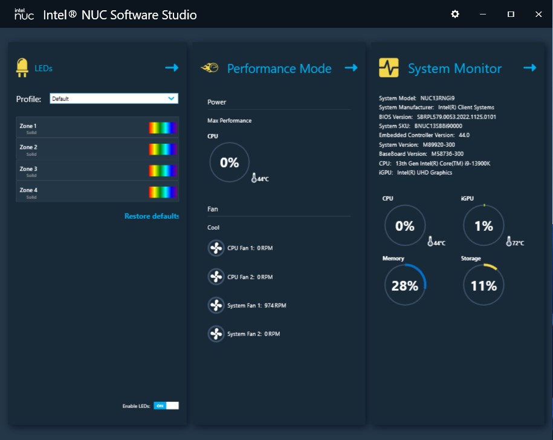Click the Performance Mode flaming speedometer icon
The image size is (553, 440).
coord(210,67)
